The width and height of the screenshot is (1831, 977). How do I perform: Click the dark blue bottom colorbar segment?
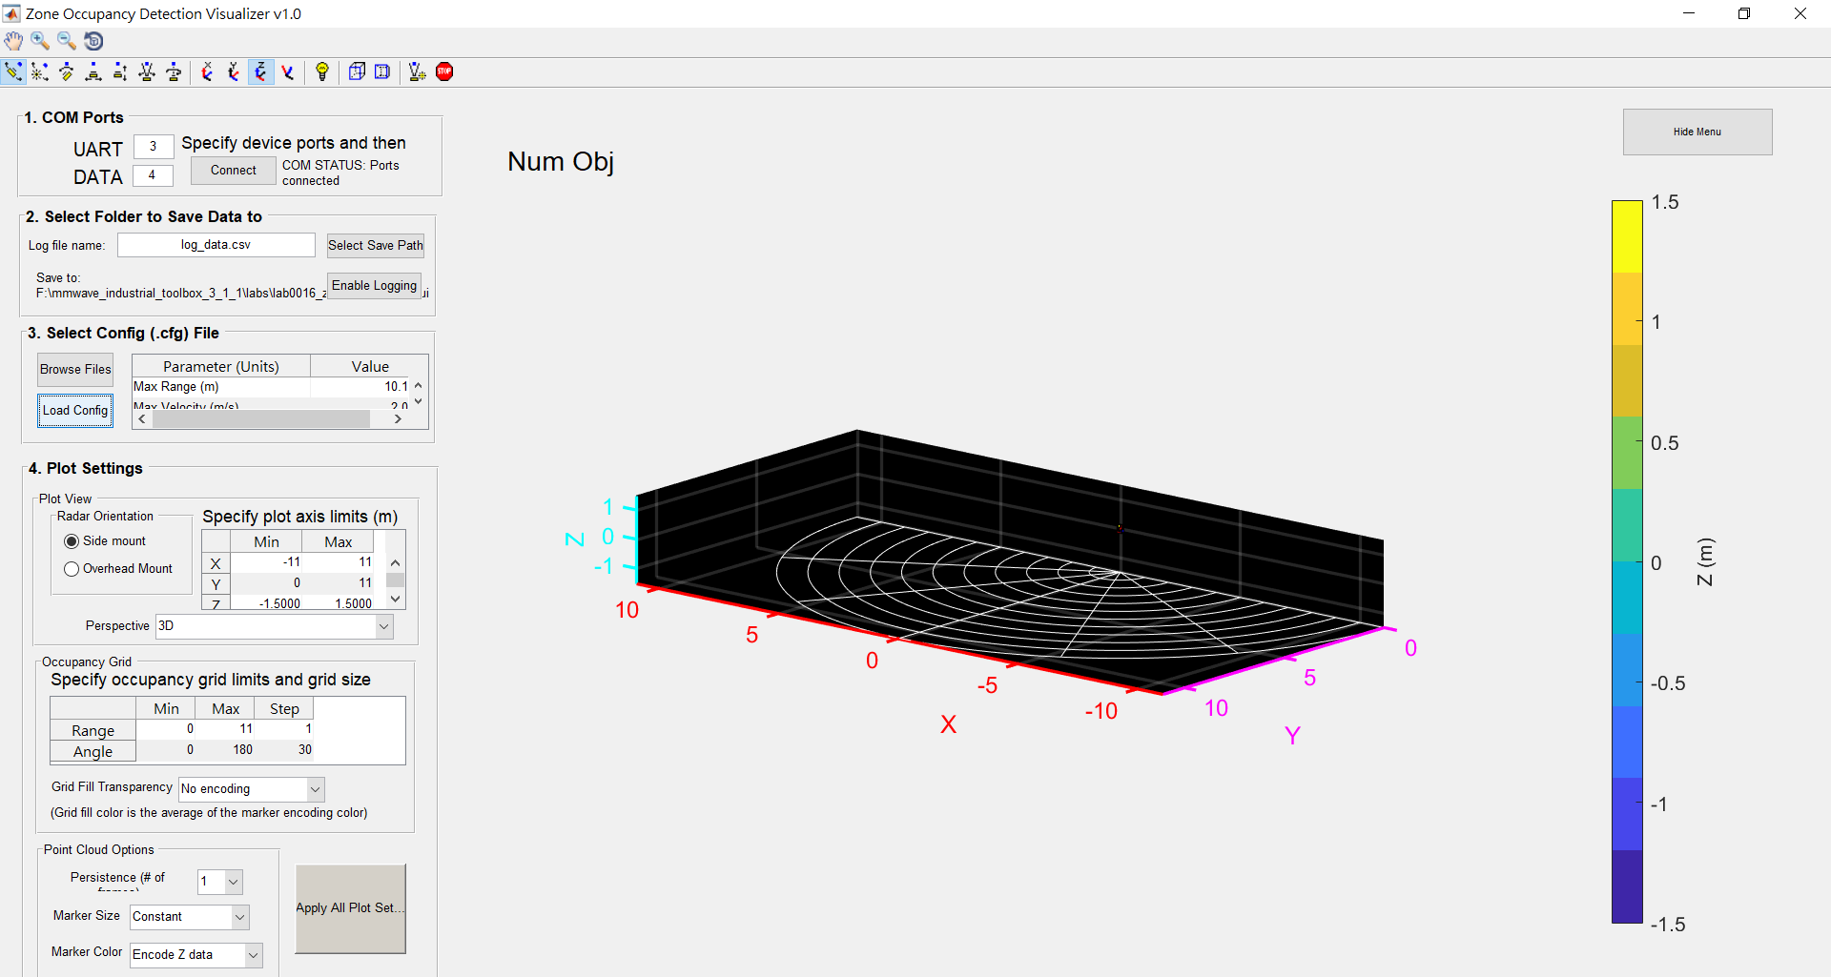(x=1627, y=886)
